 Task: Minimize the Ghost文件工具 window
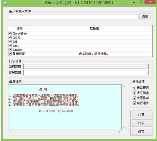pos(134,2)
